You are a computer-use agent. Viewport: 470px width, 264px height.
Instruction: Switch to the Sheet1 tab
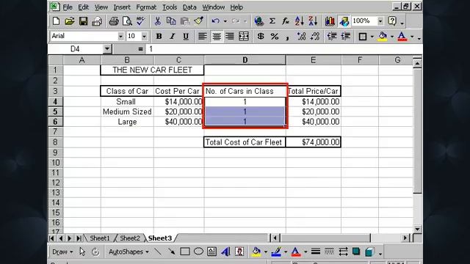click(100, 238)
